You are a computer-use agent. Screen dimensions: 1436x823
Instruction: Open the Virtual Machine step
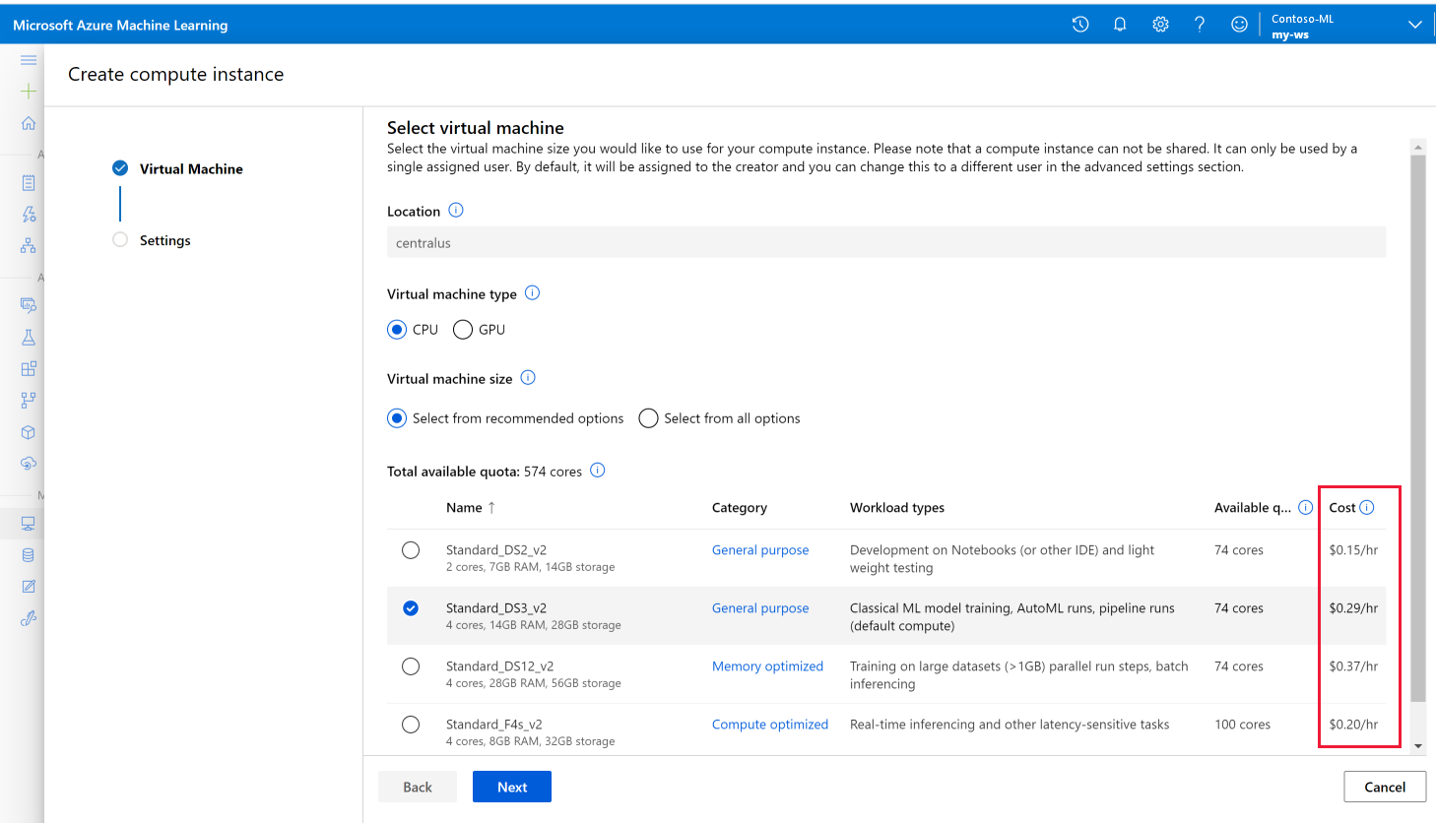pos(191,169)
